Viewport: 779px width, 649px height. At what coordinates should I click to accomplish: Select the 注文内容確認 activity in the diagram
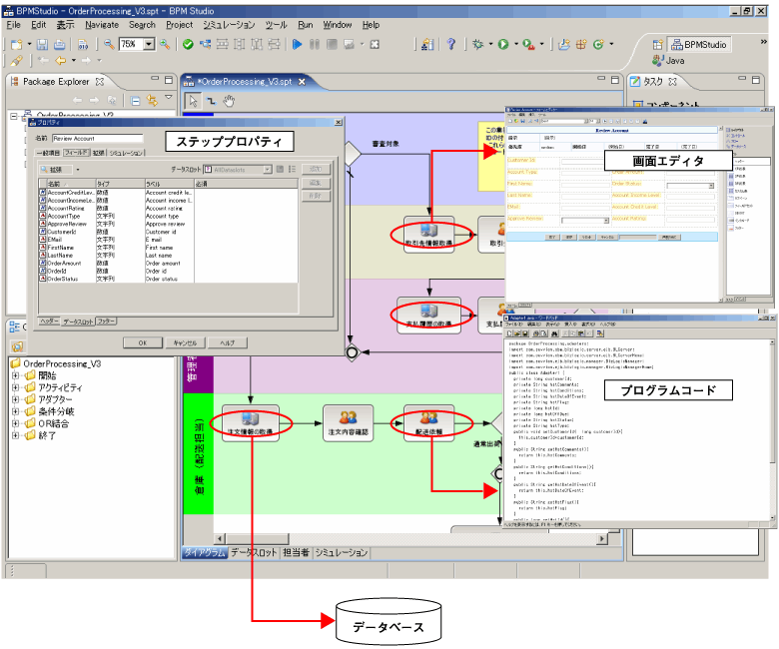click(348, 423)
